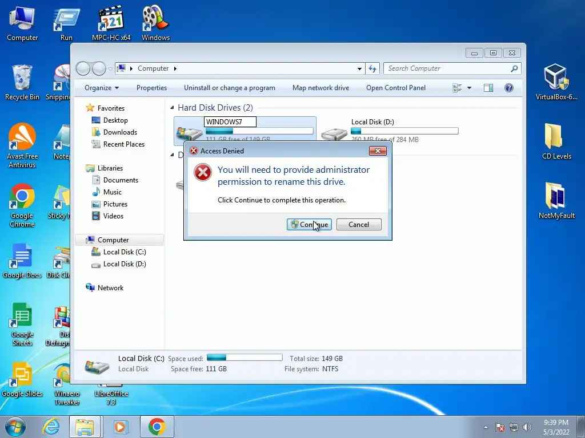
Task: Cancel the rename permission dialog
Action: tap(359, 224)
